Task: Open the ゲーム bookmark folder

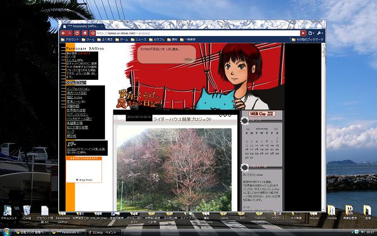Action: point(122,39)
